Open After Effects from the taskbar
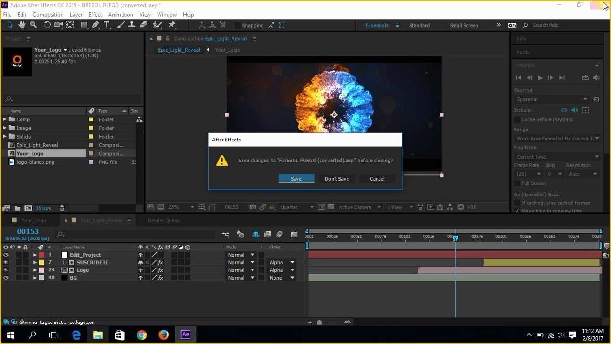 pyautogui.click(x=185, y=334)
